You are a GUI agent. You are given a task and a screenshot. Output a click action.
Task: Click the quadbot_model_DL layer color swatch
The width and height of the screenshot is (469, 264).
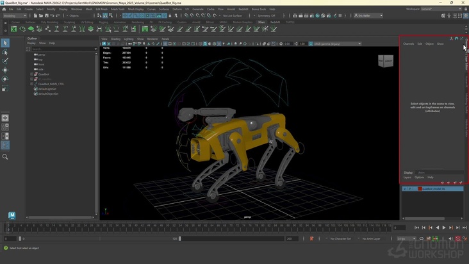pyautogui.click(x=419, y=189)
